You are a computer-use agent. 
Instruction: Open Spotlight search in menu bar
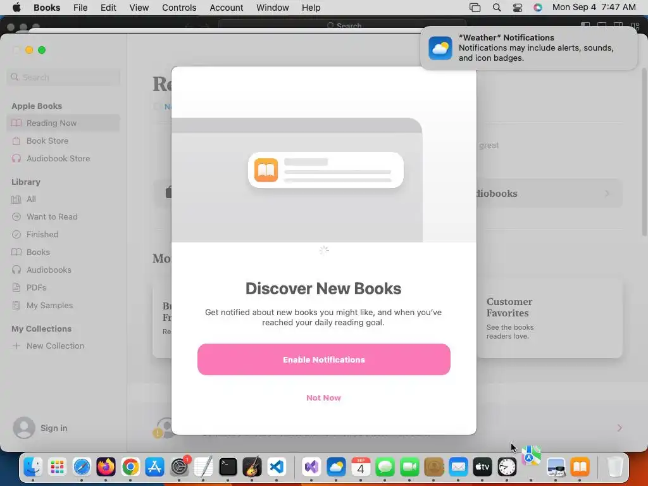[x=497, y=8]
